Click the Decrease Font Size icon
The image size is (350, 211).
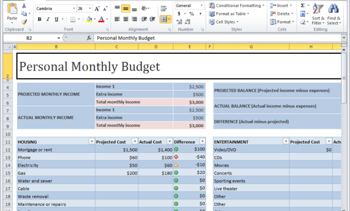click(x=105, y=9)
